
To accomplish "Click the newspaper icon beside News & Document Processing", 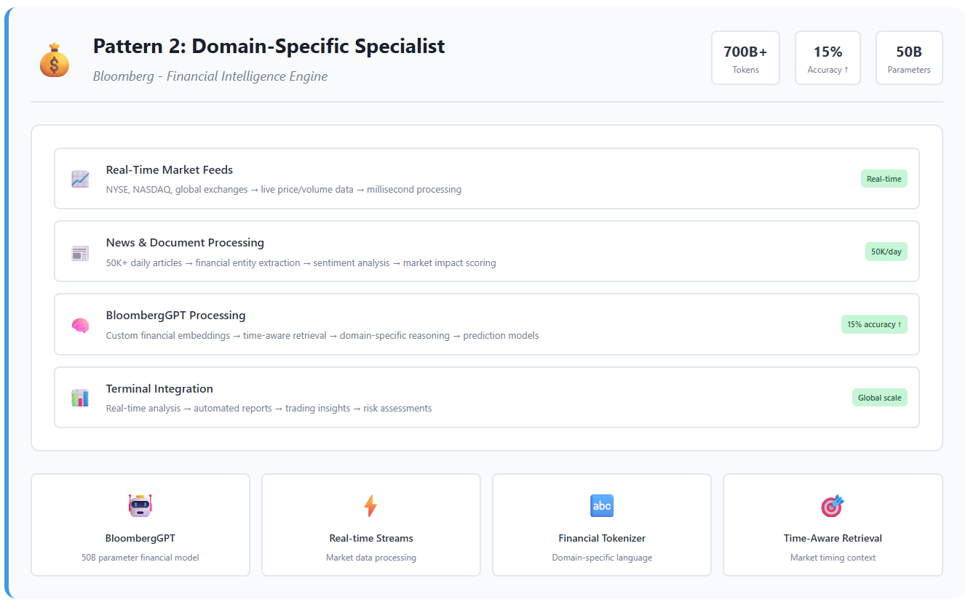I will click(80, 252).
